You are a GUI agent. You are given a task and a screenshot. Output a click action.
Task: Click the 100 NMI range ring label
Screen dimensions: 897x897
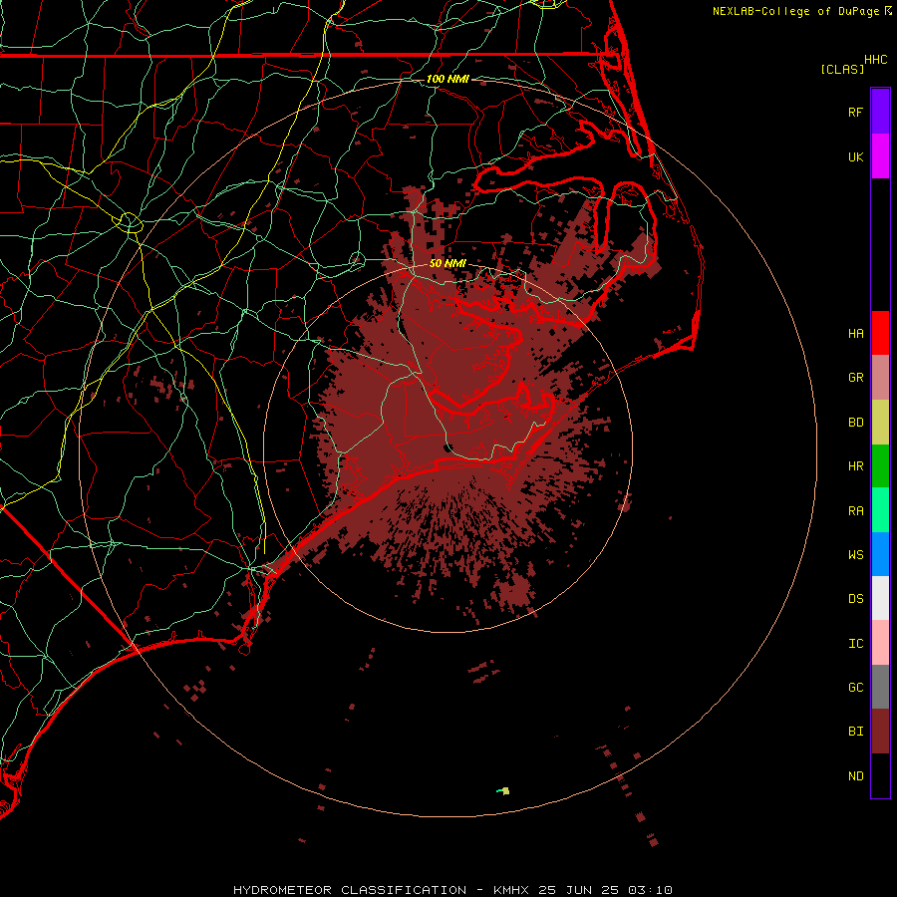[448, 79]
